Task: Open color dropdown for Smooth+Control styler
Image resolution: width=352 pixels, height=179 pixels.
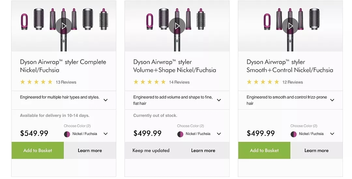Action: click(x=332, y=134)
